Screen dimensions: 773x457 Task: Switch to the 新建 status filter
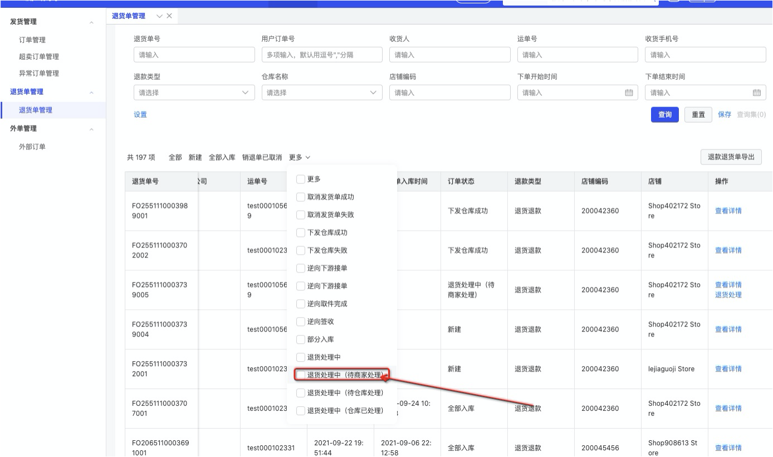pyautogui.click(x=195, y=158)
